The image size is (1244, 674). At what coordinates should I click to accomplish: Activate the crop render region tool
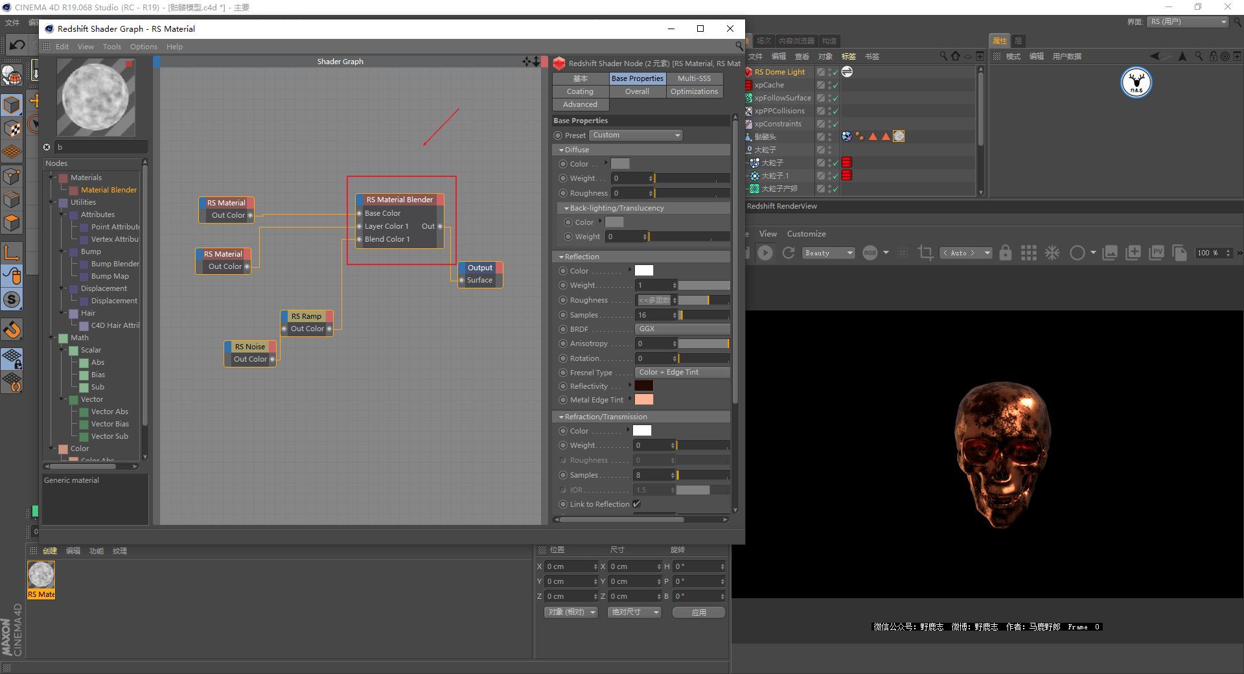925,253
